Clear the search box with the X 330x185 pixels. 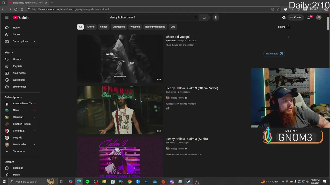click(x=196, y=17)
